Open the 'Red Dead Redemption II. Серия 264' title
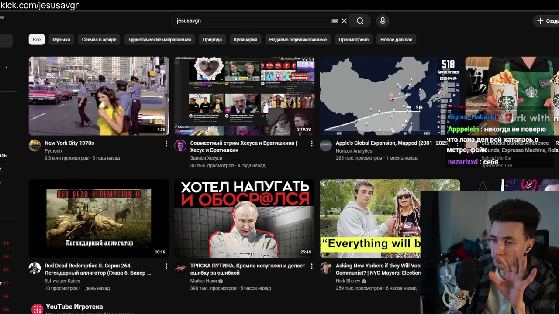The image size is (559, 314). pos(98,269)
